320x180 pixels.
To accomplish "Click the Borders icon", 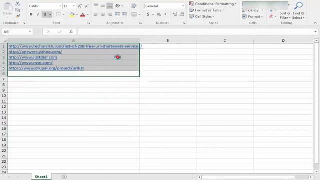I will pyautogui.click(x=58, y=14).
